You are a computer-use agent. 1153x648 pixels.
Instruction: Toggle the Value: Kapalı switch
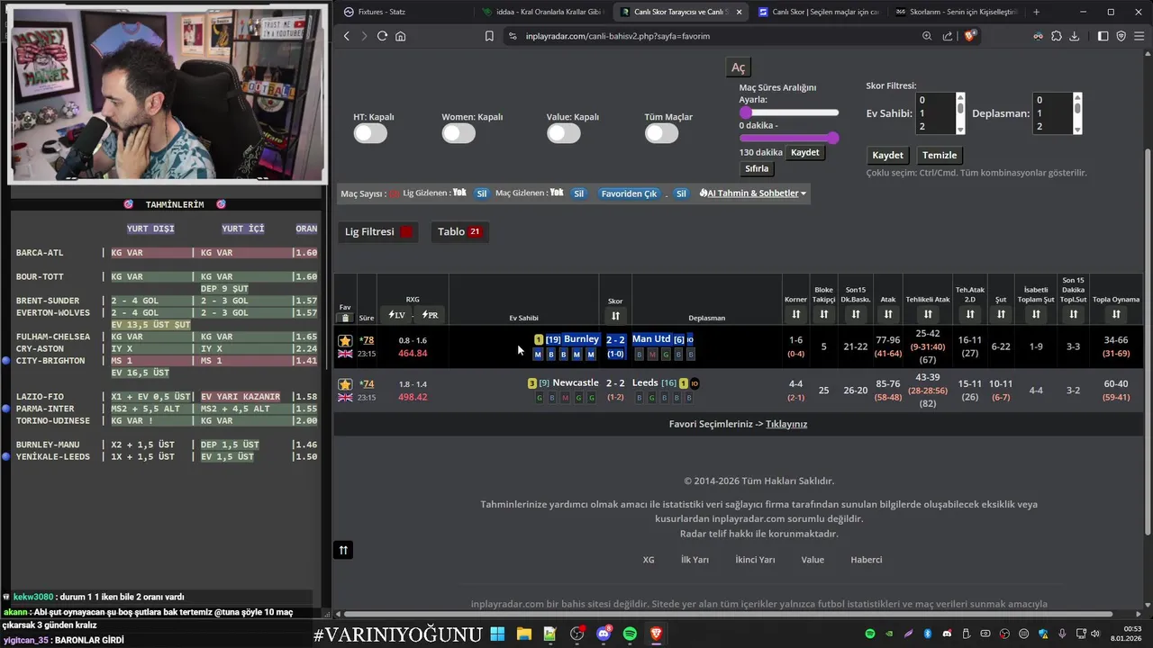coord(564,133)
